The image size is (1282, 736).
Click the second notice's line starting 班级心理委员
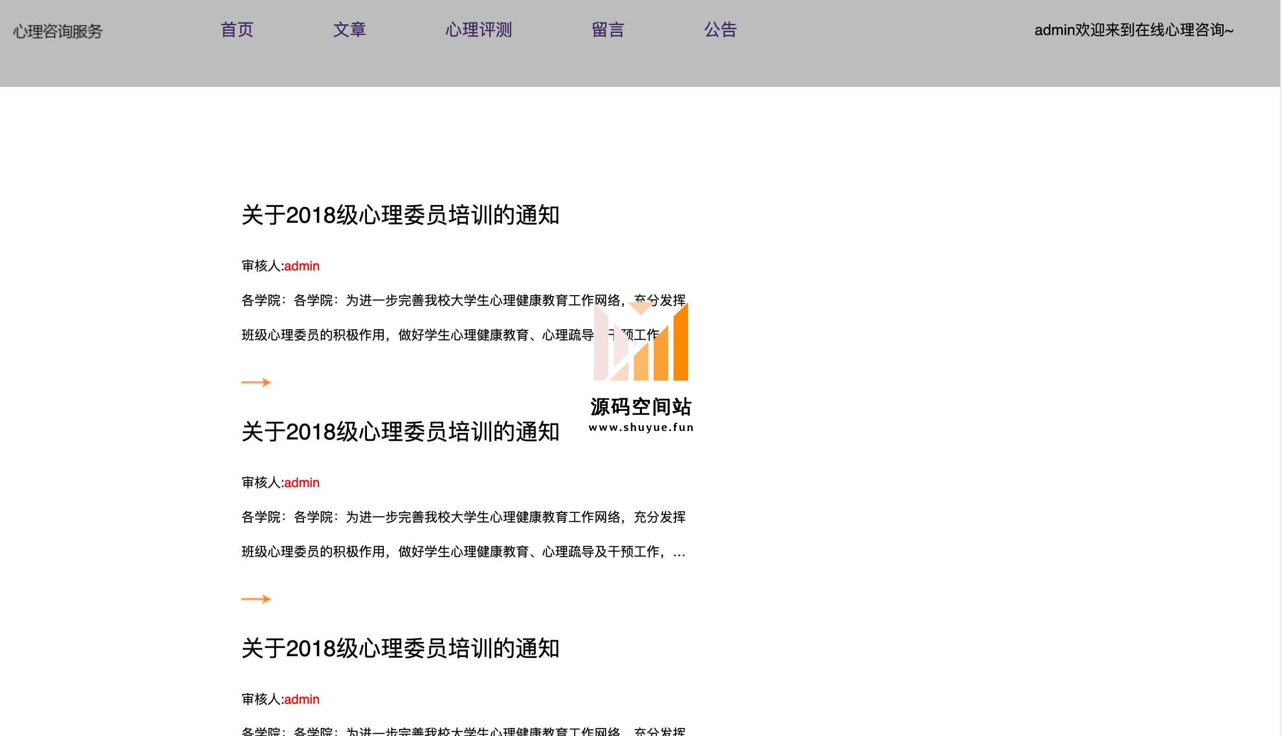click(464, 552)
